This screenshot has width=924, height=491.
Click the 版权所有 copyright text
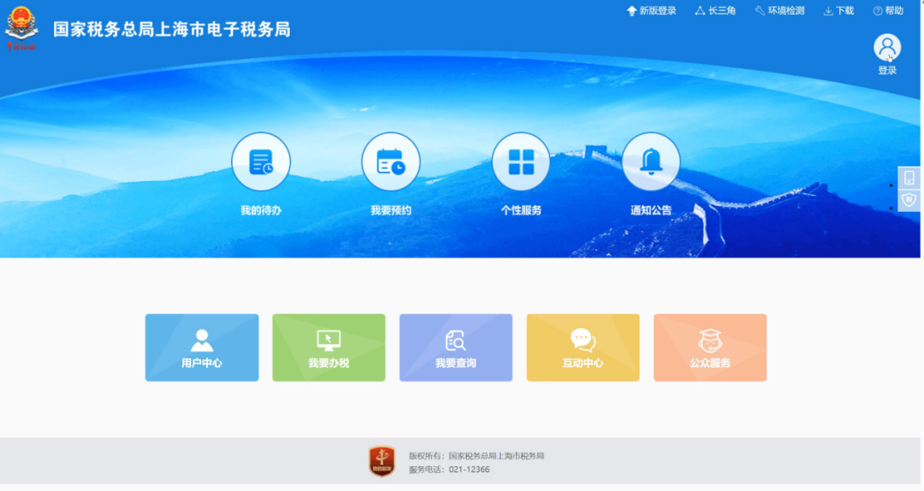point(477,456)
